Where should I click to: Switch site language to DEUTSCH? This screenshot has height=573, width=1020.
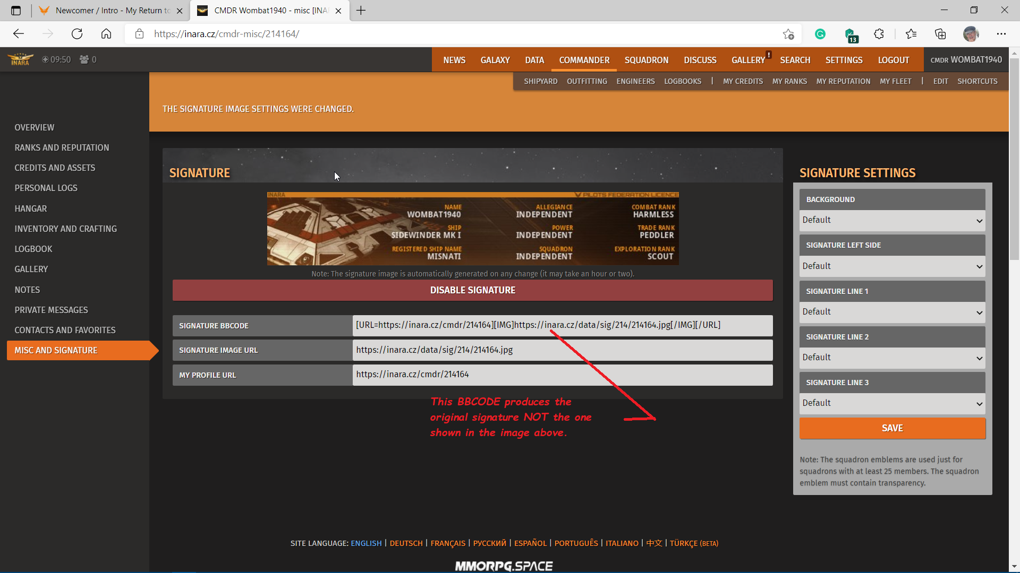click(x=406, y=543)
